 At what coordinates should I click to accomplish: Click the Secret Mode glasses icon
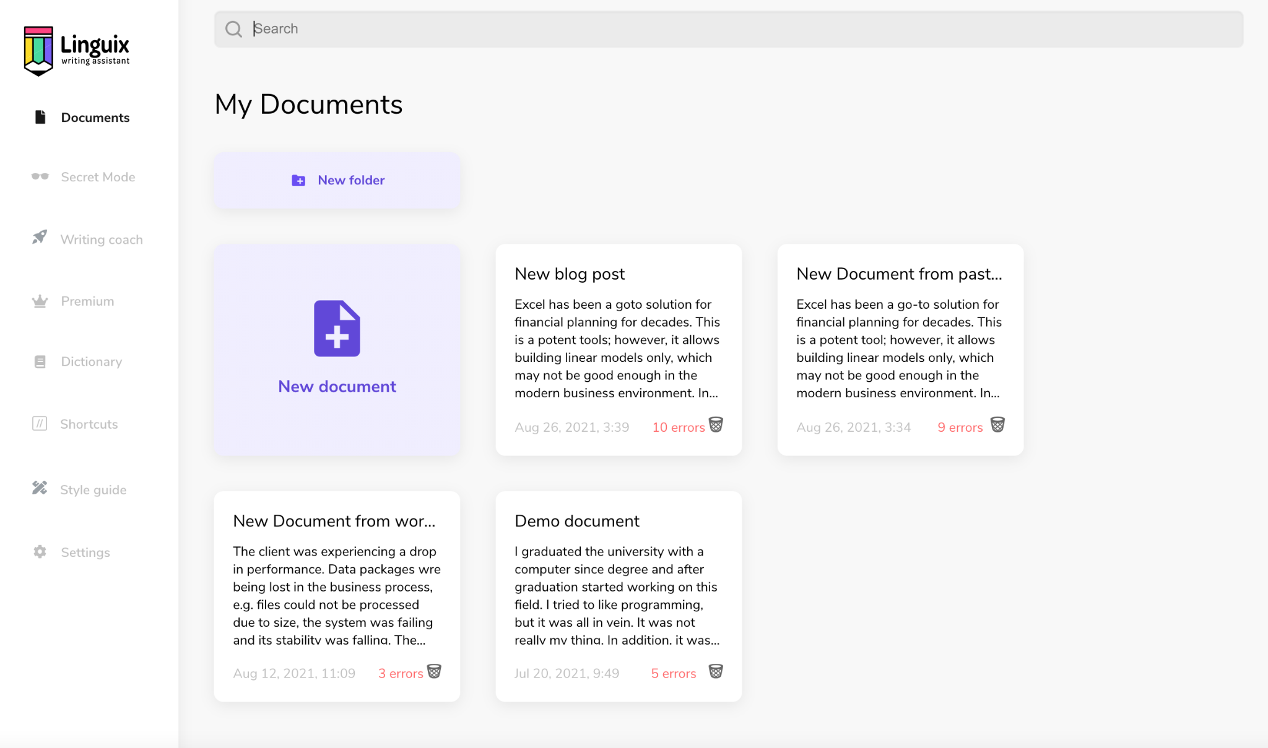[40, 177]
